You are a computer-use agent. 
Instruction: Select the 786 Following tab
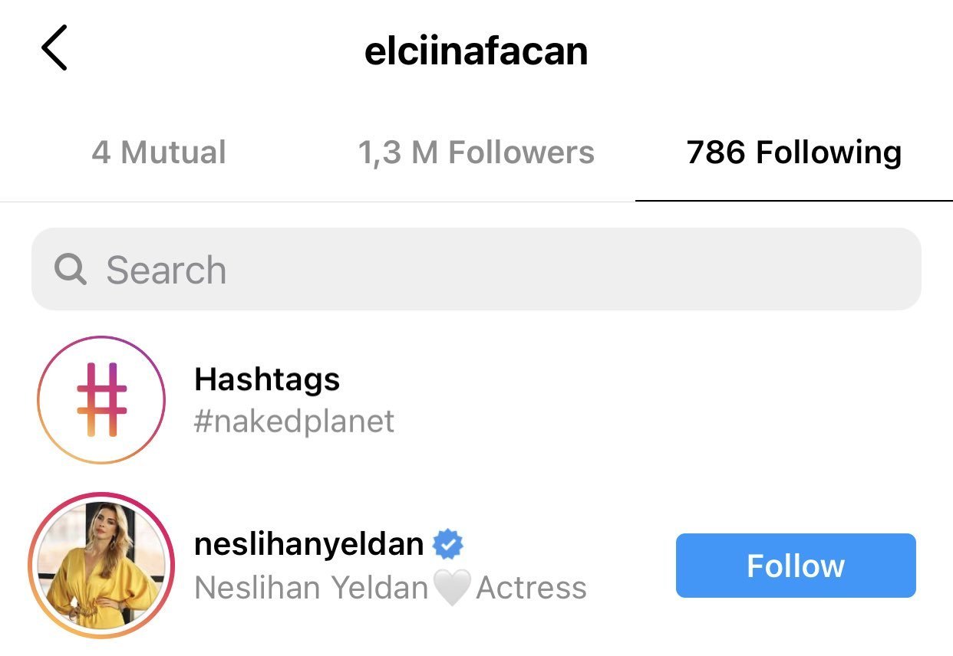coord(793,152)
